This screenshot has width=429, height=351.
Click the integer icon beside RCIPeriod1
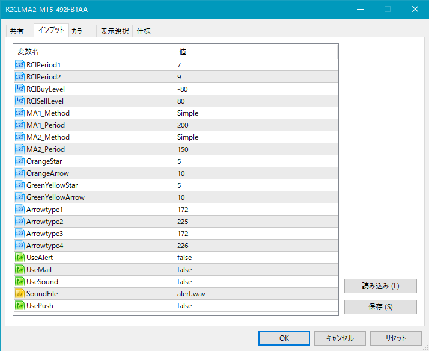click(x=20, y=64)
